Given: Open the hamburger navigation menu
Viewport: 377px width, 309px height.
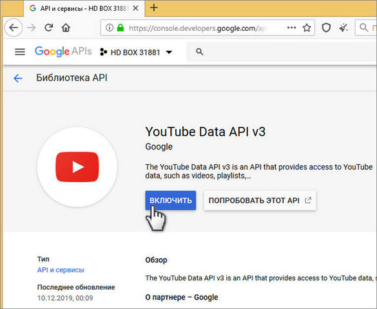Looking at the screenshot, I should tap(20, 52).
